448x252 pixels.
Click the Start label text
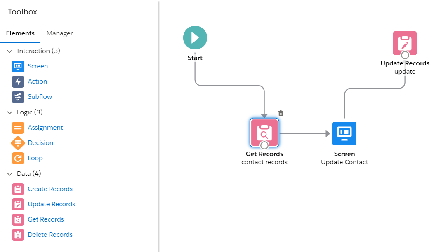click(195, 58)
